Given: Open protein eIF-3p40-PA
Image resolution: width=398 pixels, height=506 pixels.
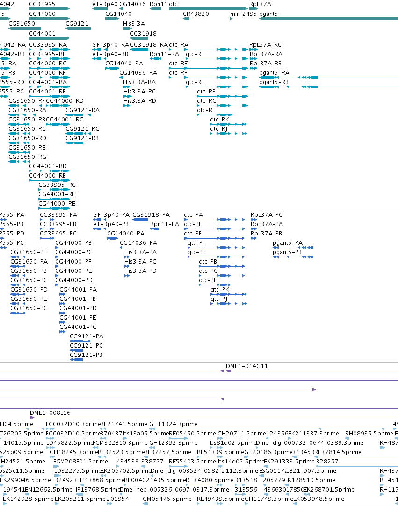Looking at the screenshot, I should 111,214.
